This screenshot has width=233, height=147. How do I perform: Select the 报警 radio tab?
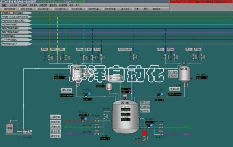[136, 9]
